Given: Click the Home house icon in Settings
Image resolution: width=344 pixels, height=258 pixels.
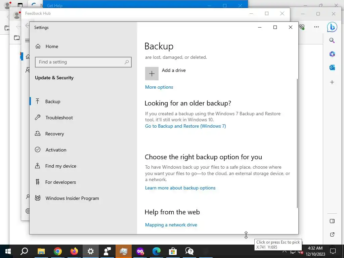Looking at the screenshot, I should (x=38, y=46).
